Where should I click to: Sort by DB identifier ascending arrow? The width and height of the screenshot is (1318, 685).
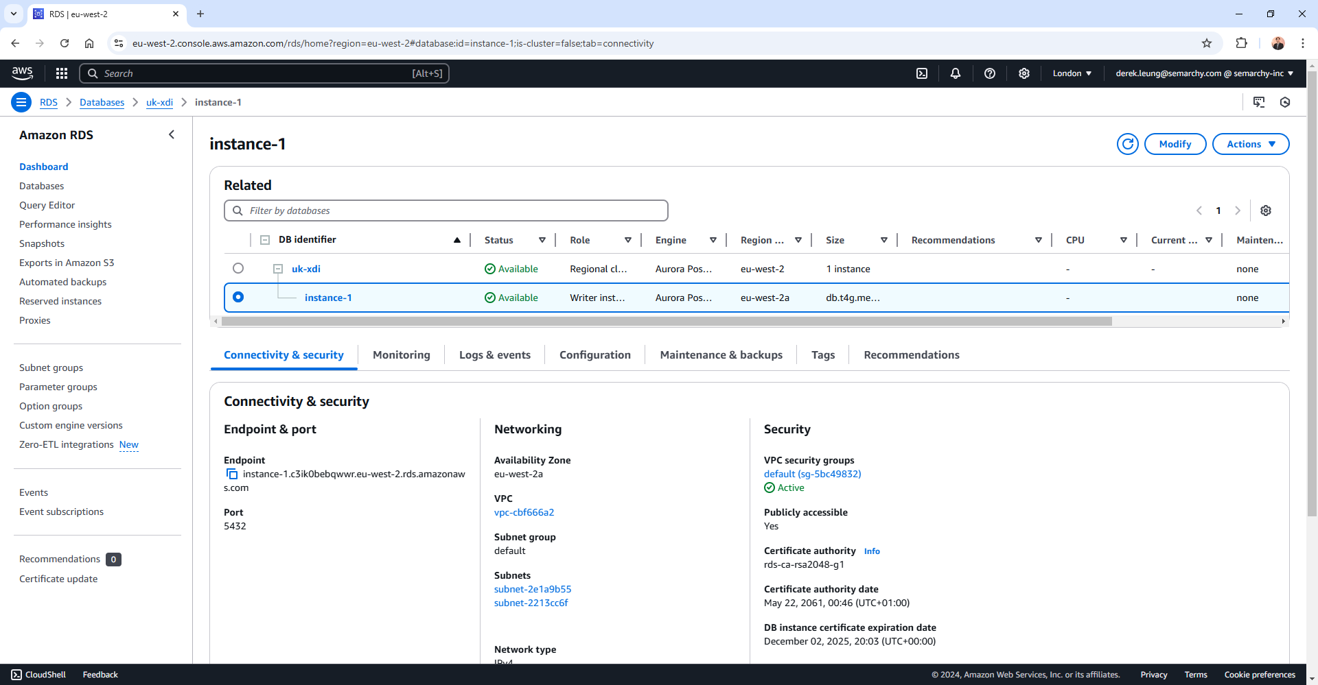pos(457,240)
